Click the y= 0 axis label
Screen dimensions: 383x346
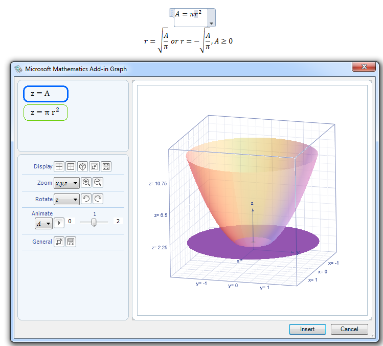coord(233,286)
